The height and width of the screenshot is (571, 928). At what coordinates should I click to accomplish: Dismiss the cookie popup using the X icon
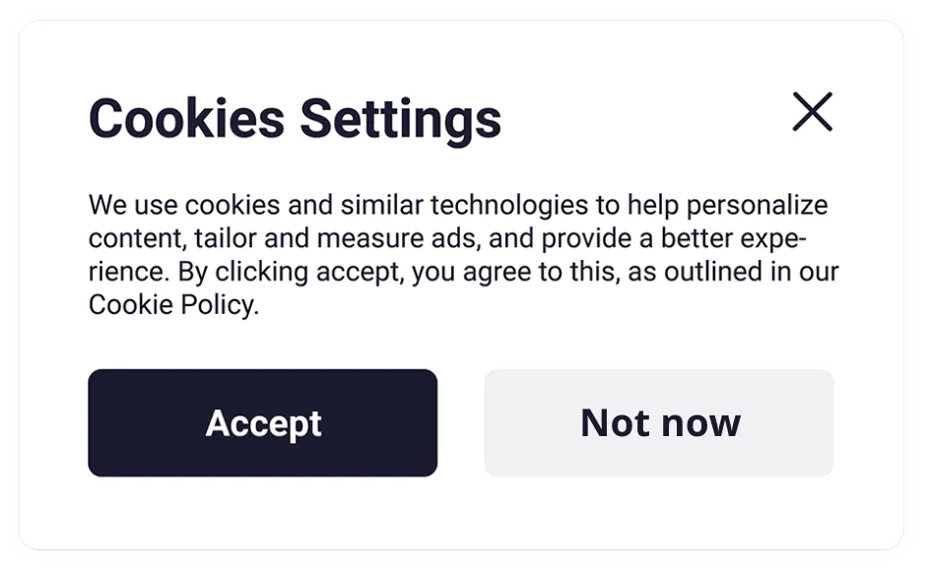point(813,112)
